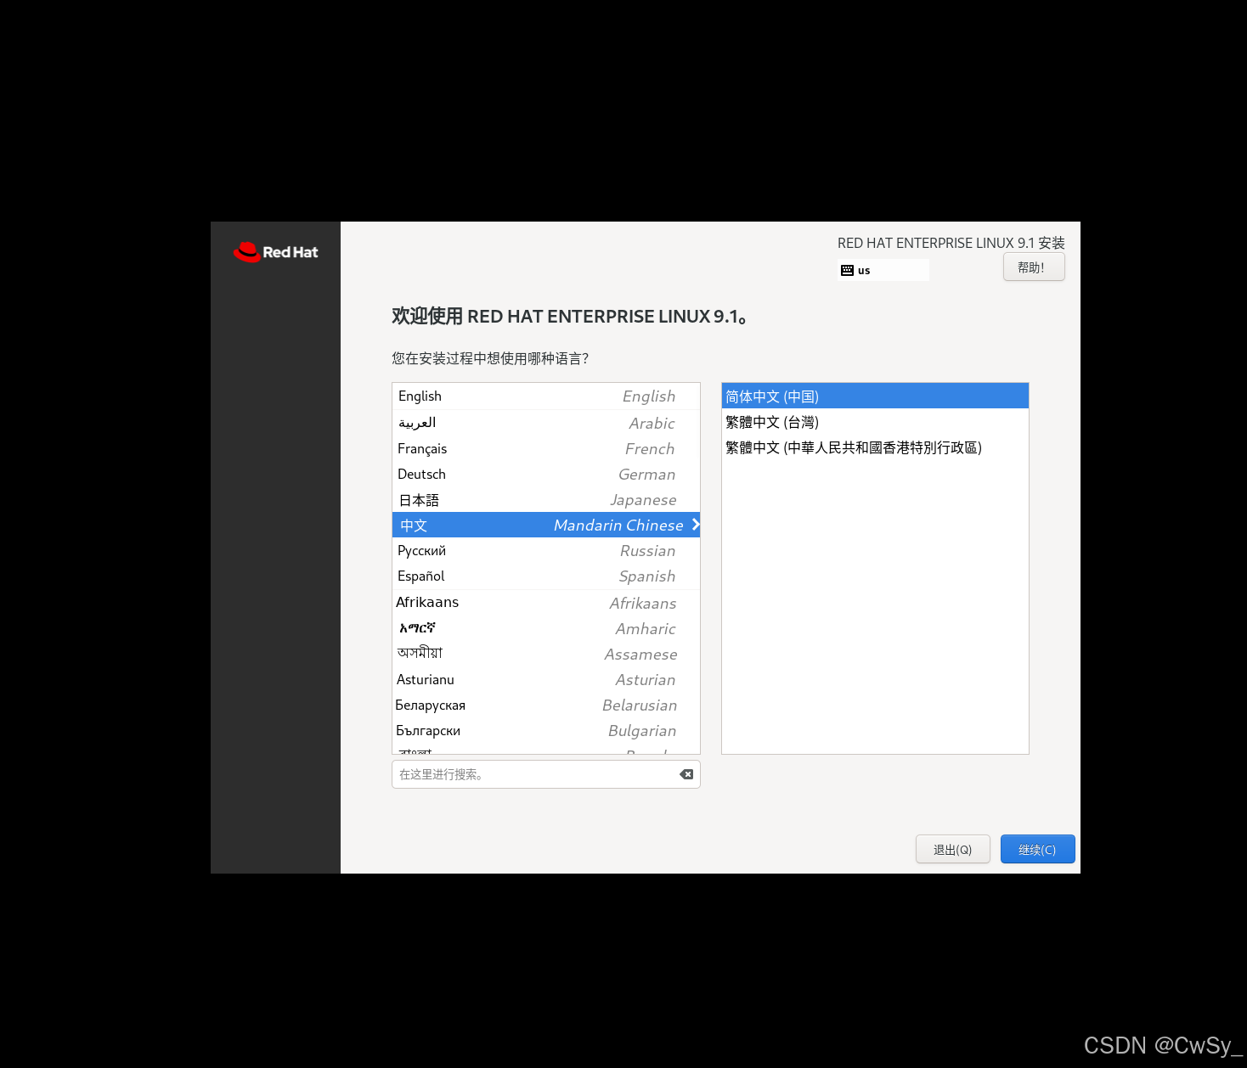Image resolution: width=1247 pixels, height=1068 pixels.
Task: Expand the Mandarin Chinese chevron arrow
Action: point(696,525)
